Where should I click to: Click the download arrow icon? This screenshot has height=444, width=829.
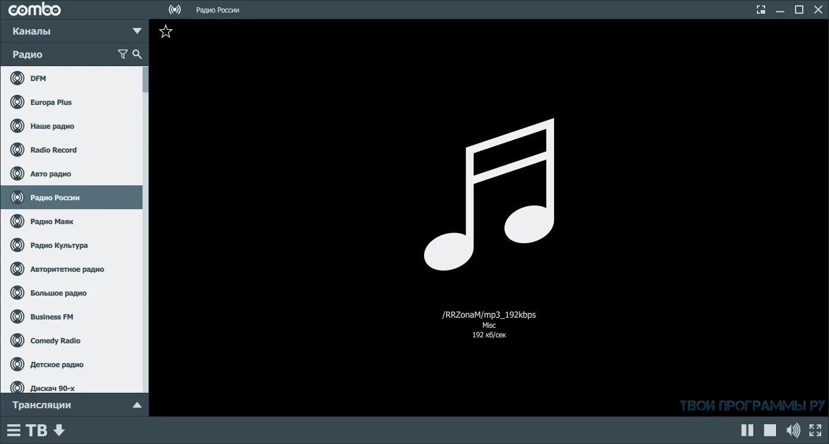(58, 430)
